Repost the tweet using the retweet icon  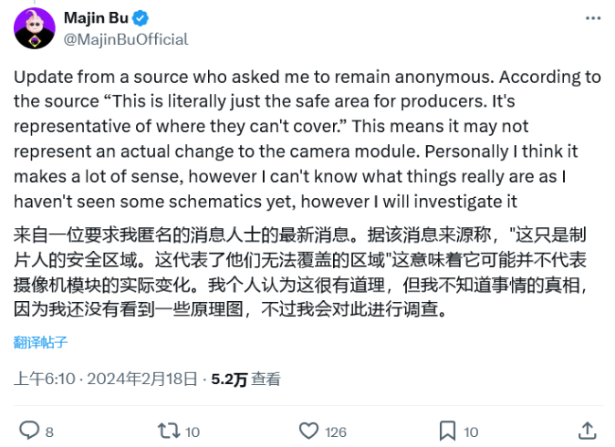coord(169,430)
